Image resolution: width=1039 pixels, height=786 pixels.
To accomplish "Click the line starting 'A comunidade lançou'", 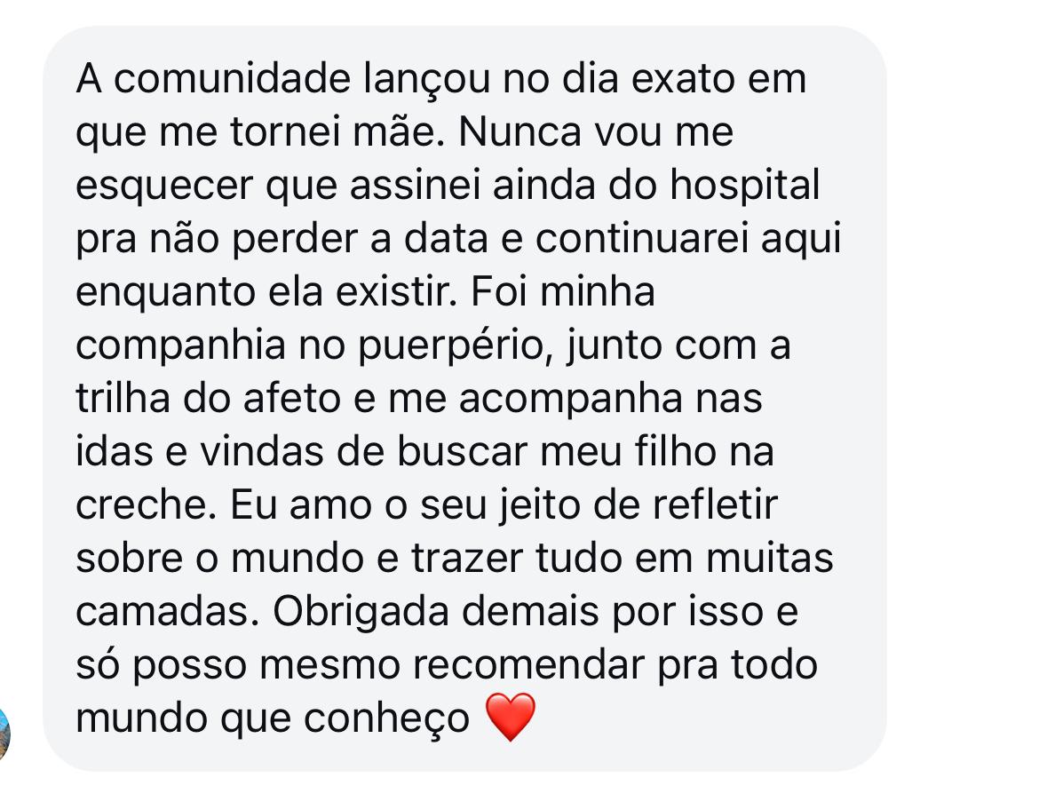I will click(x=440, y=80).
